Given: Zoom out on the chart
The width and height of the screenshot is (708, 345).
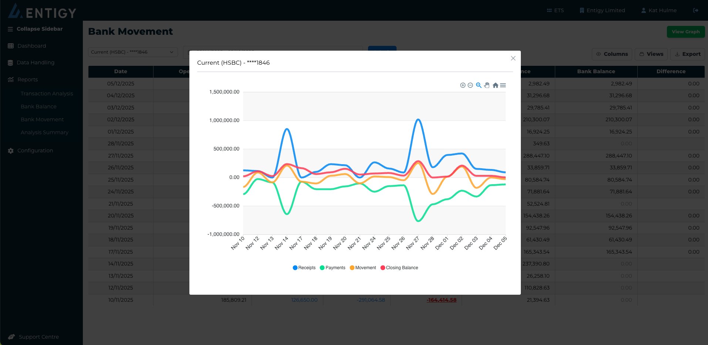Looking at the screenshot, I should click(x=470, y=85).
